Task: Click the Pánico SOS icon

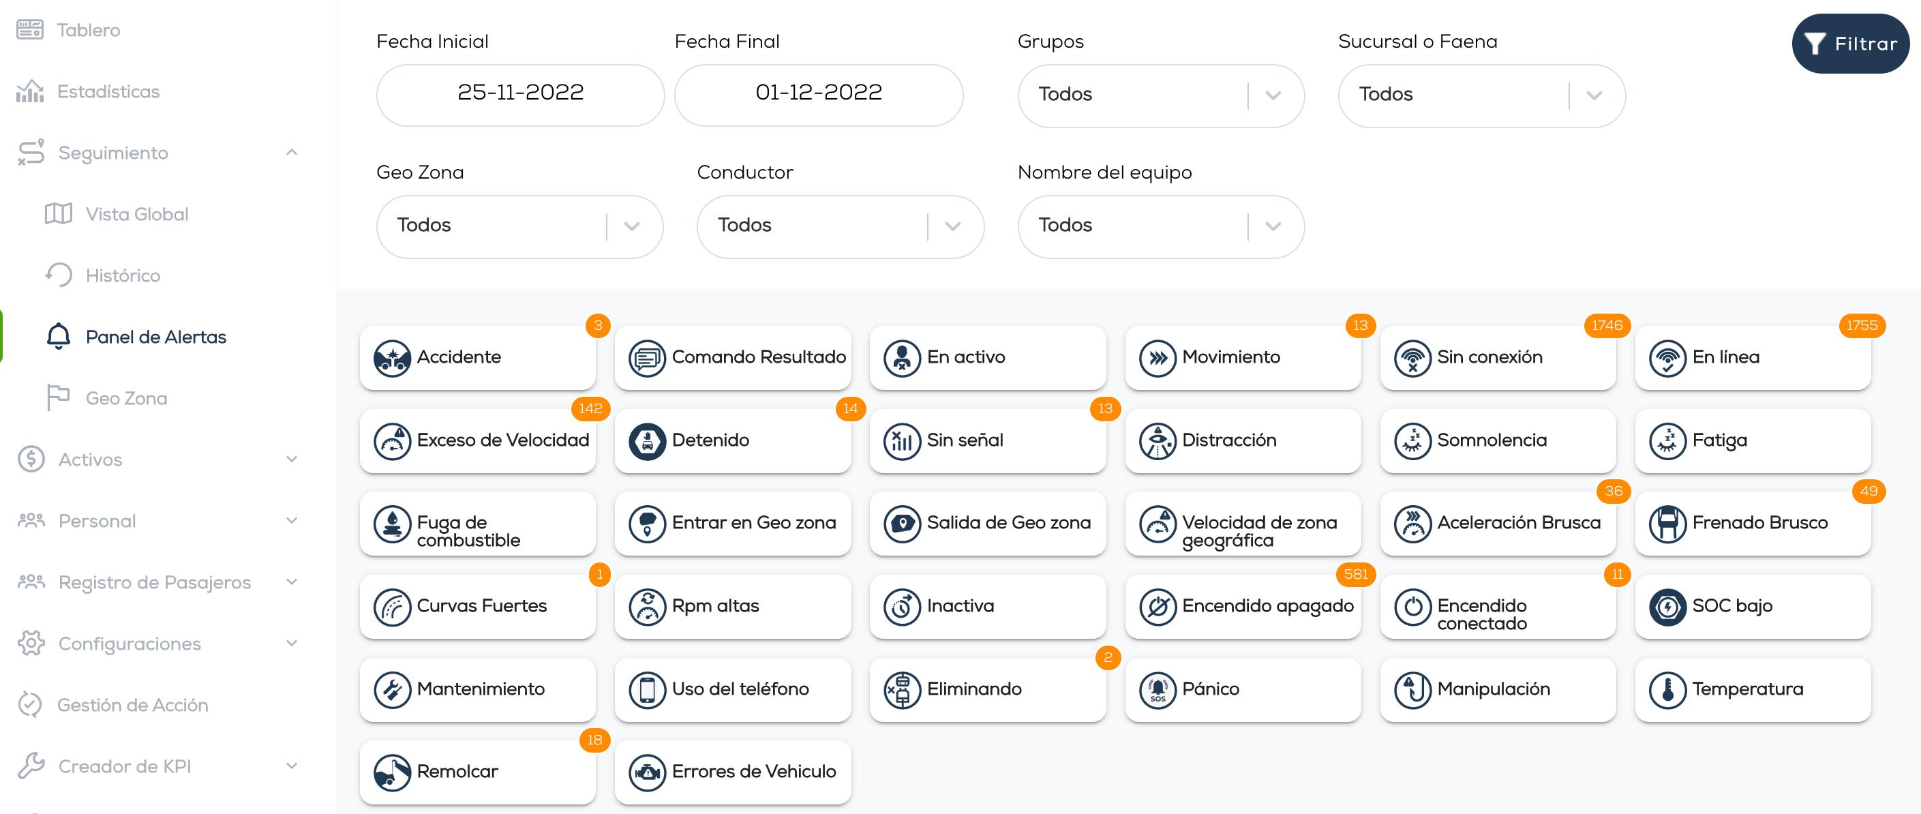Action: point(1158,689)
